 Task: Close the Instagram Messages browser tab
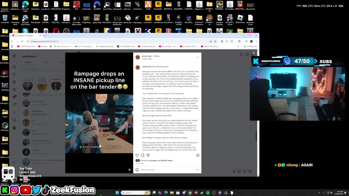tap(40, 36)
